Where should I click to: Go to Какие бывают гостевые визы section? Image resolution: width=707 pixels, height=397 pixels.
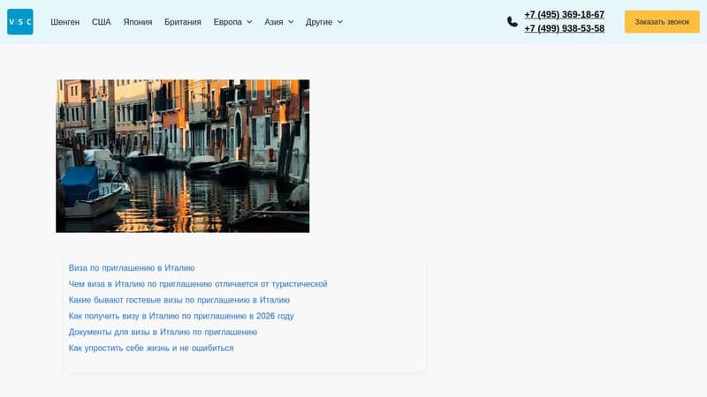pos(179,300)
